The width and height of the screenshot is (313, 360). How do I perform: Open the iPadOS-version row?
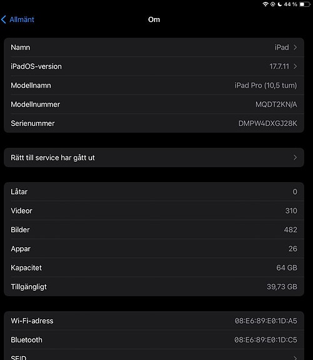pyautogui.click(x=154, y=66)
